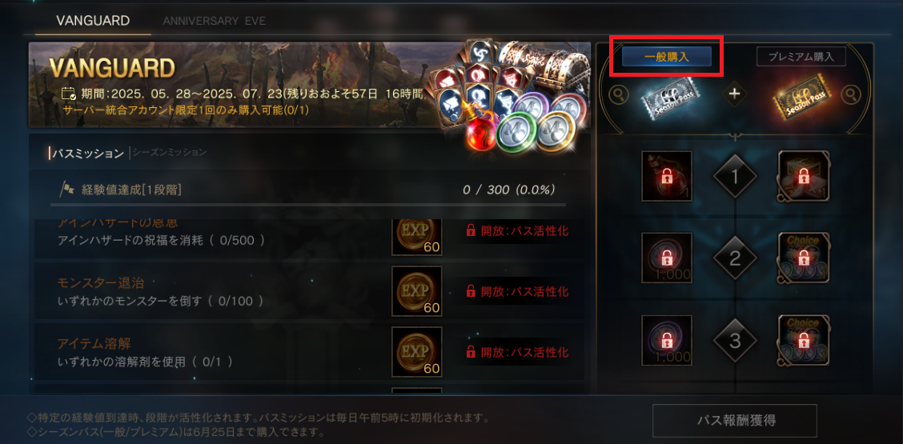Click the プレミアム購入 button
The height and width of the screenshot is (444, 903).
pyautogui.click(x=801, y=57)
